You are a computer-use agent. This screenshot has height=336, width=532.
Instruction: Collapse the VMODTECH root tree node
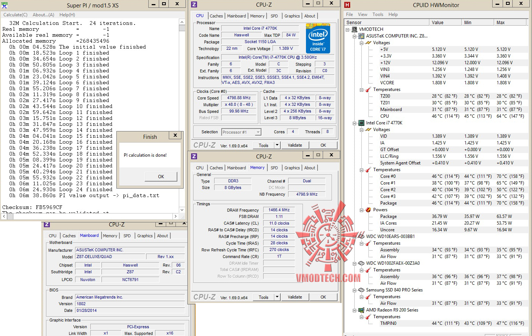(x=348, y=29)
